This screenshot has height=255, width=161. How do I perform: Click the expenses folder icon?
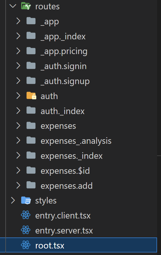point(31,126)
